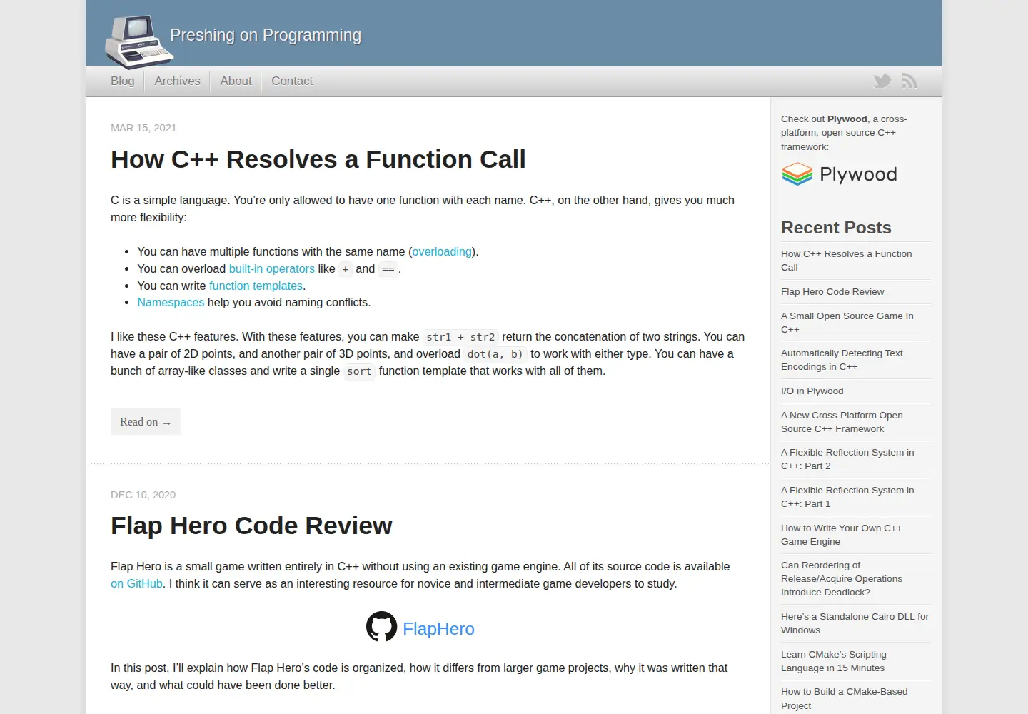The width and height of the screenshot is (1028, 714).
Task: Click the Preshing on Programming site title
Action: click(266, 35)
